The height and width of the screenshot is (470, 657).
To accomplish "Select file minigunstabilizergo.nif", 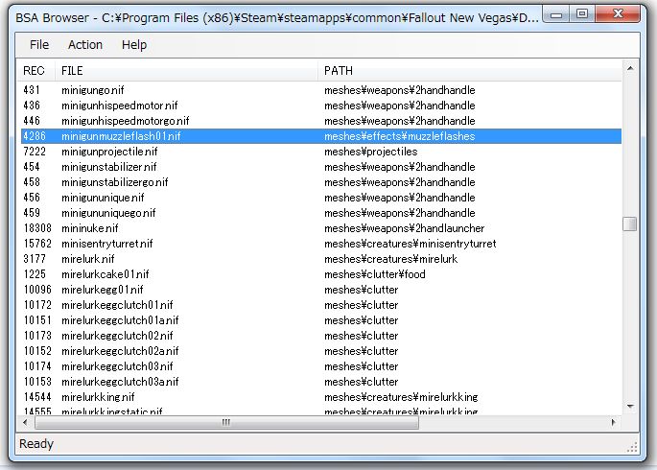I will 115,182.
